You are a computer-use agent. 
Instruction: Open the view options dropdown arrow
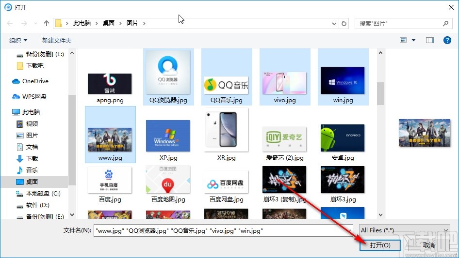click(413, 40)
